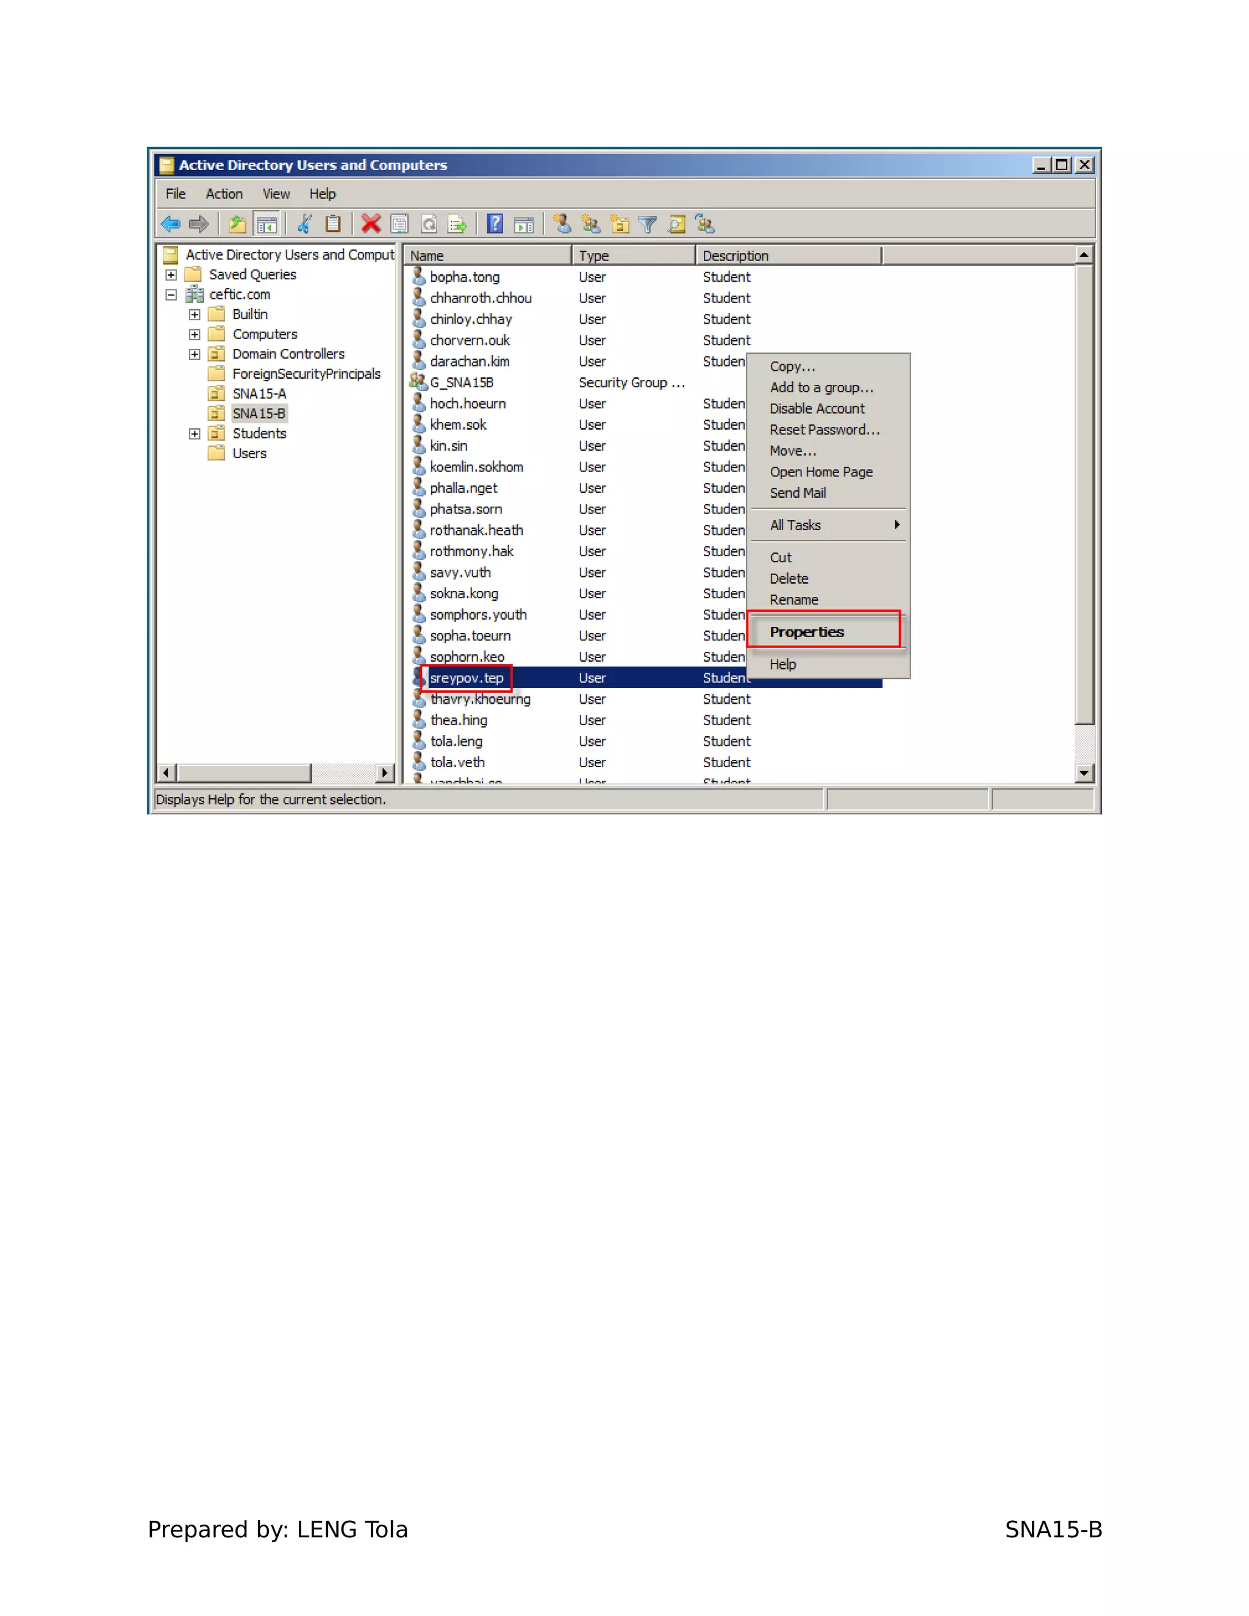
Task: Click the Cut scissors toolbar icon
Action: (x=304, y=223)
